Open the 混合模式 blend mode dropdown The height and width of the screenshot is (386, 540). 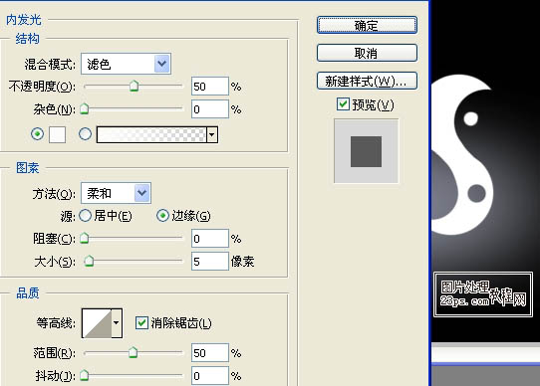pos(126,64)
